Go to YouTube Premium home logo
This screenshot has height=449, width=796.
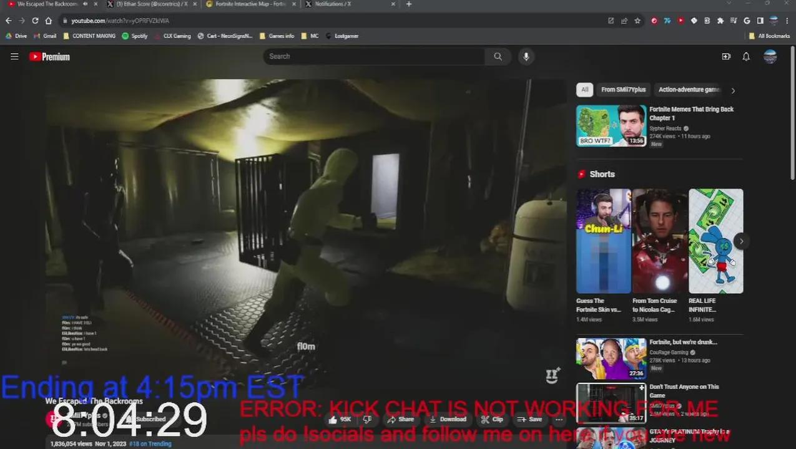coord(49,57)
